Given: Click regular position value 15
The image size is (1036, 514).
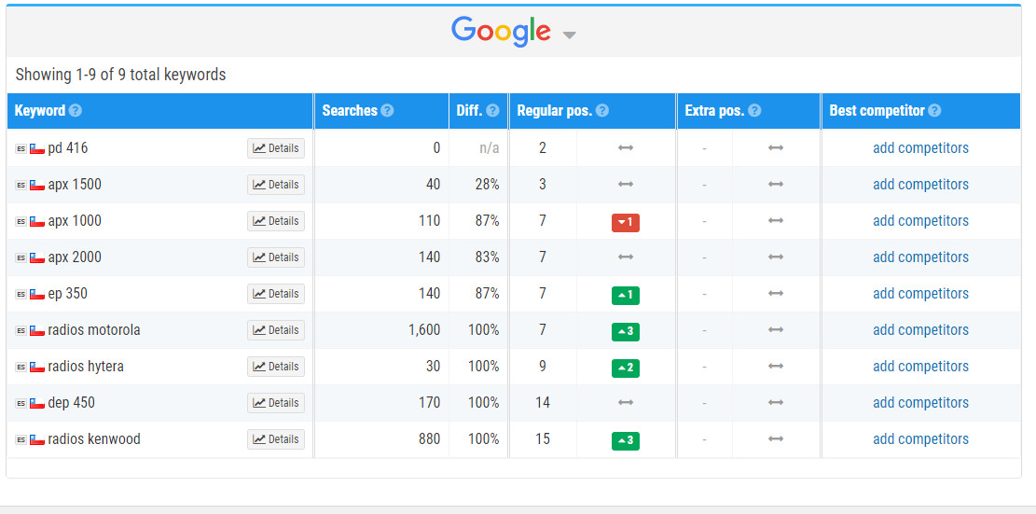Looking at the screenshot, I should (x=543, y=438).
